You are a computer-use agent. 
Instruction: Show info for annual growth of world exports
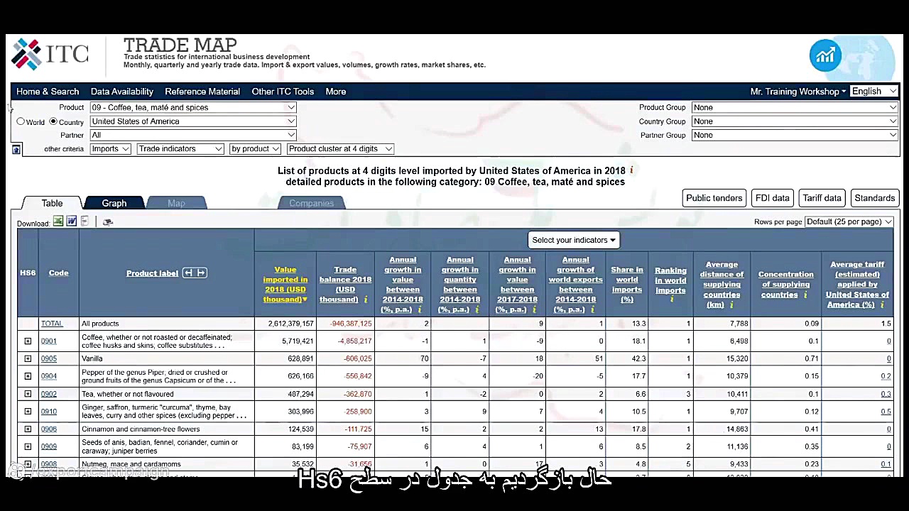point(592,309)
